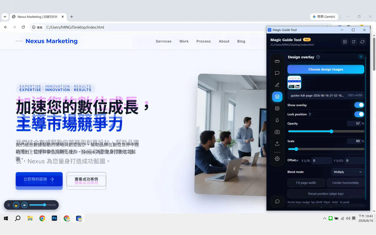This screenshot has width=376, height=235.
Task: Toggle the eye visibility button on floating bar
Action: [25, 205]
